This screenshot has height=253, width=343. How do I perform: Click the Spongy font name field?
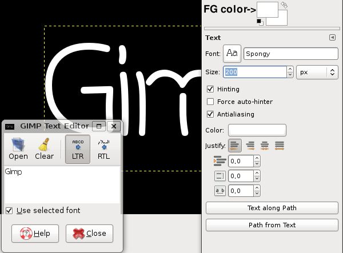point(291,54)
